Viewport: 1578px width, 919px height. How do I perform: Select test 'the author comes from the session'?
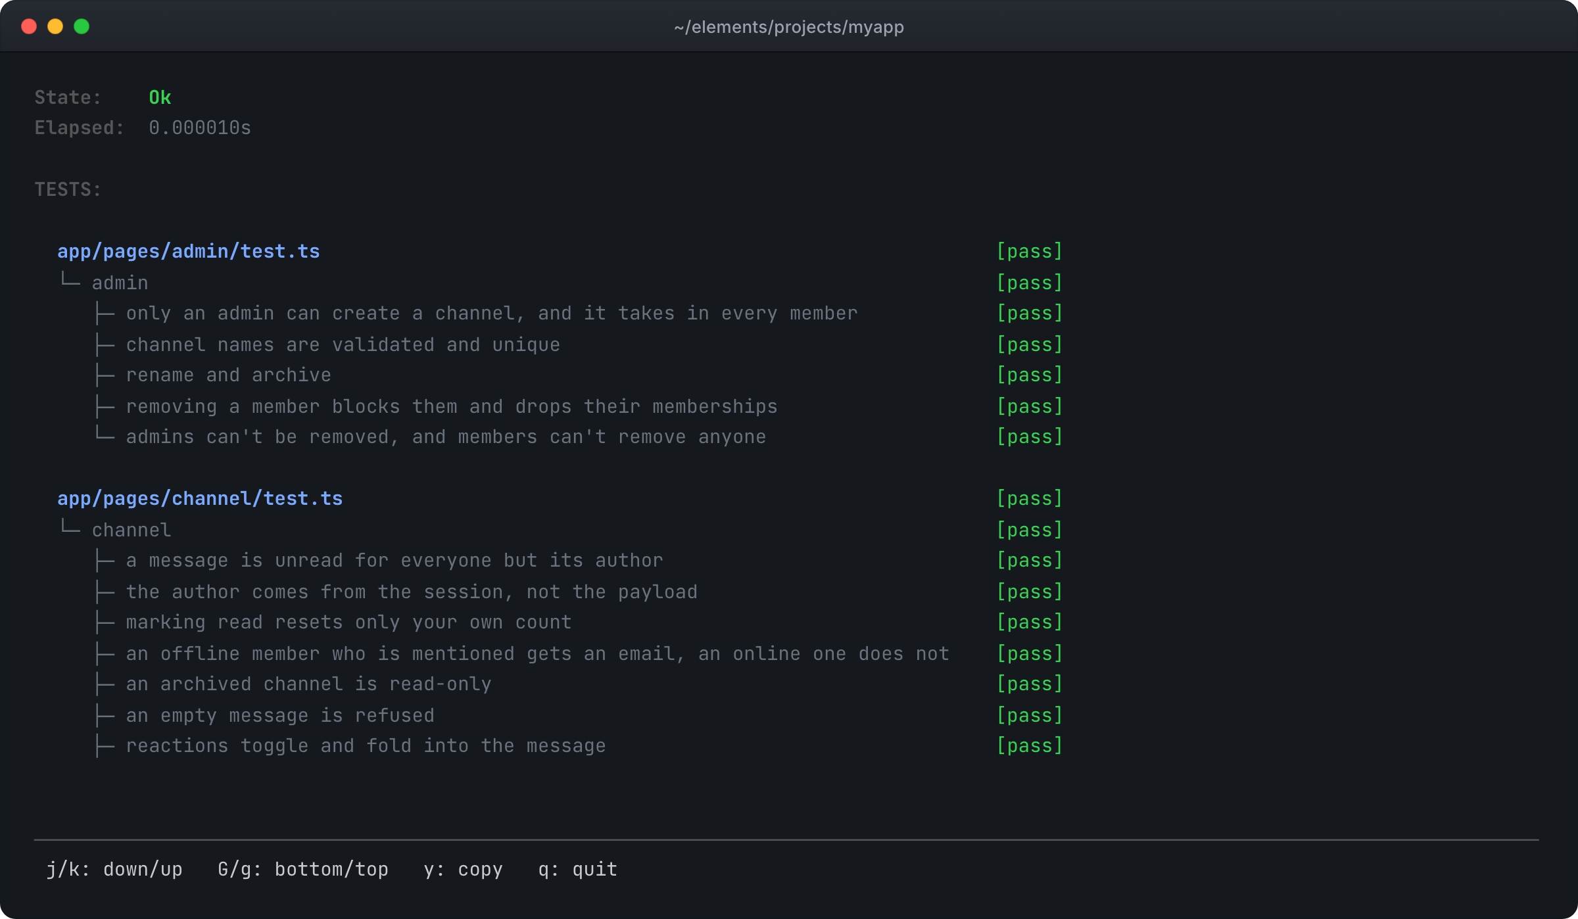click(x=412, y=592)
